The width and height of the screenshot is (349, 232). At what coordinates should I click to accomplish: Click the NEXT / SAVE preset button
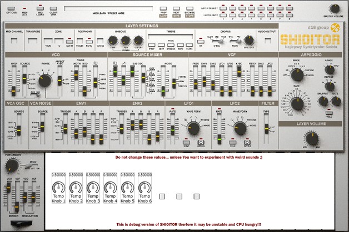pyautogui.click(x=176, y=9)
